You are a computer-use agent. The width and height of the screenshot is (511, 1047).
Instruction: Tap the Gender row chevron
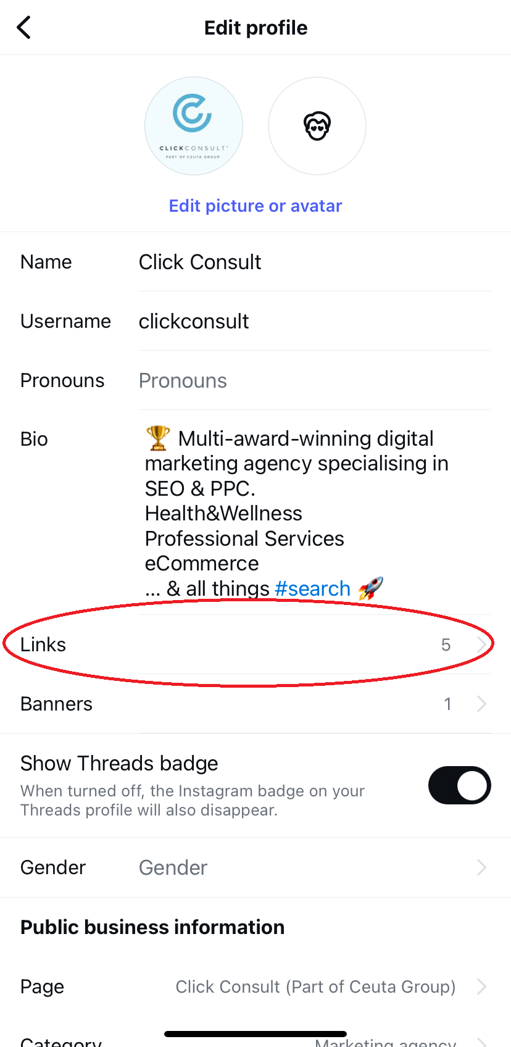point(482,867)
